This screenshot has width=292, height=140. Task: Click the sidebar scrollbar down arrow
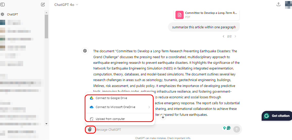coord(46,124)
